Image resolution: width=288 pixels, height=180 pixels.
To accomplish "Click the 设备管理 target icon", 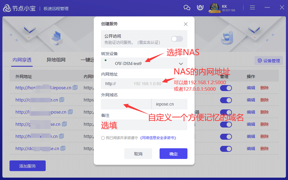I will tap(260, 60).
